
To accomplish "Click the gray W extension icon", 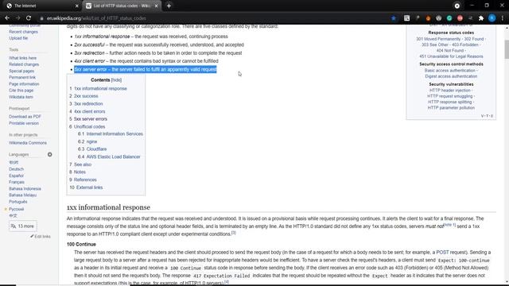I will [438, 18].
